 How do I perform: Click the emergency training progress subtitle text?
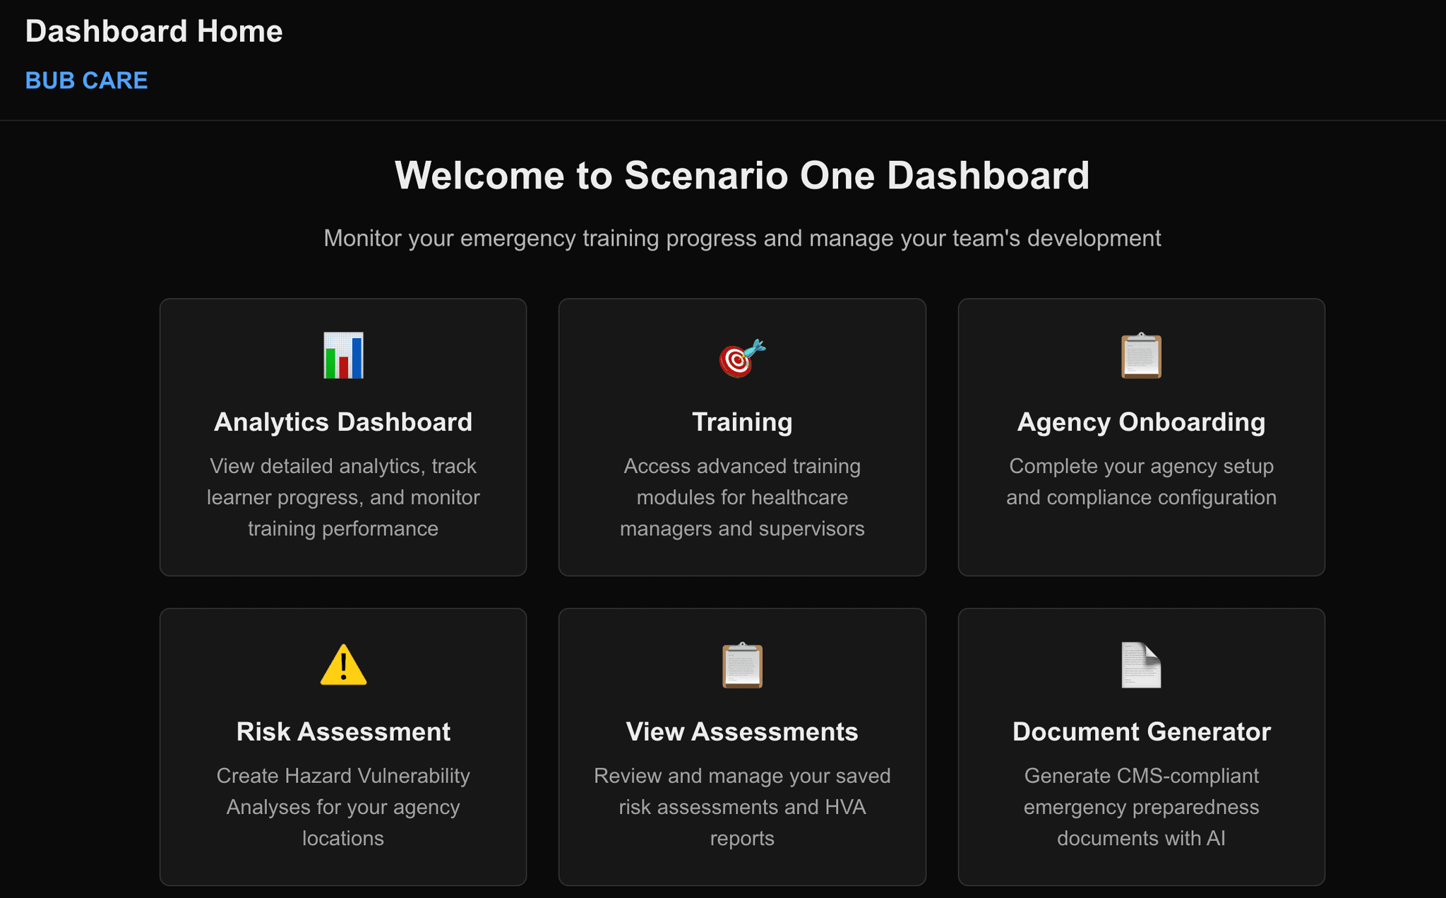pos(741,238)
